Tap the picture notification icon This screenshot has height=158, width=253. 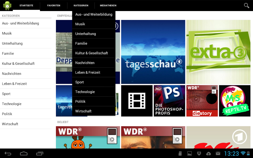189,154
